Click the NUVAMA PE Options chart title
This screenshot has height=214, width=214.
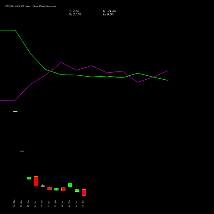click(x=30, y=6)
